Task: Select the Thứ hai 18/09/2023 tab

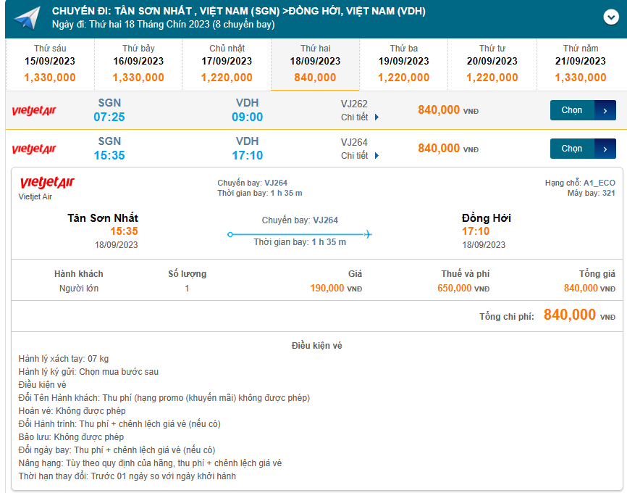Action: (x=315, y=63)
